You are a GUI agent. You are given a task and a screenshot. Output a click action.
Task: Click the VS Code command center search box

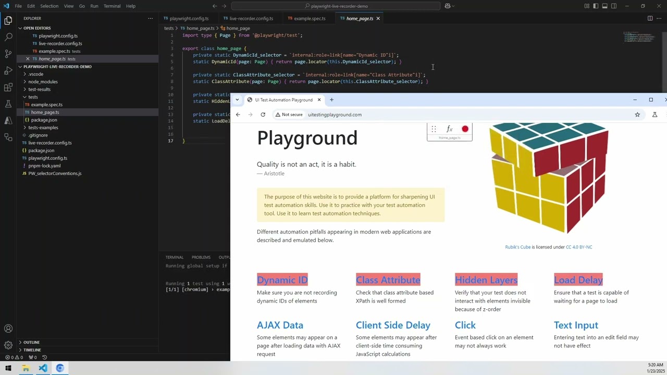[336, 6]
